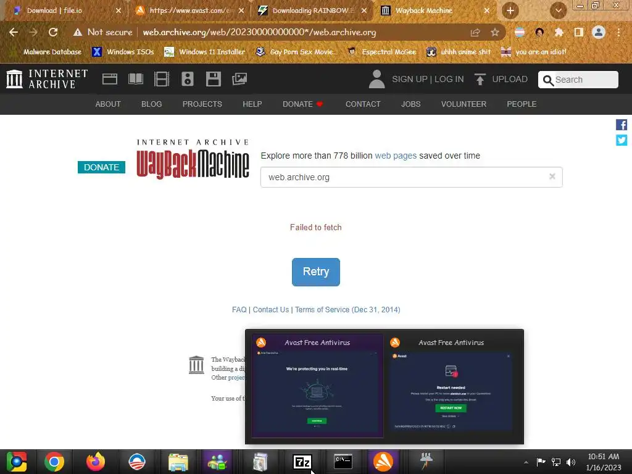Click the teal DONATE button
Screen dimensions: 632x474
[101, 167]
